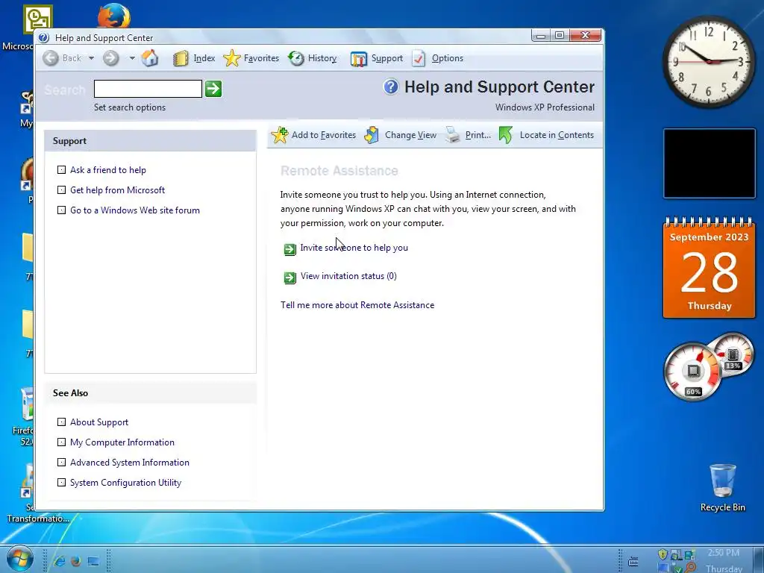The image size is (764, 573).
Task: Open Tell me more about Remote Assistance
Action: 357,305
